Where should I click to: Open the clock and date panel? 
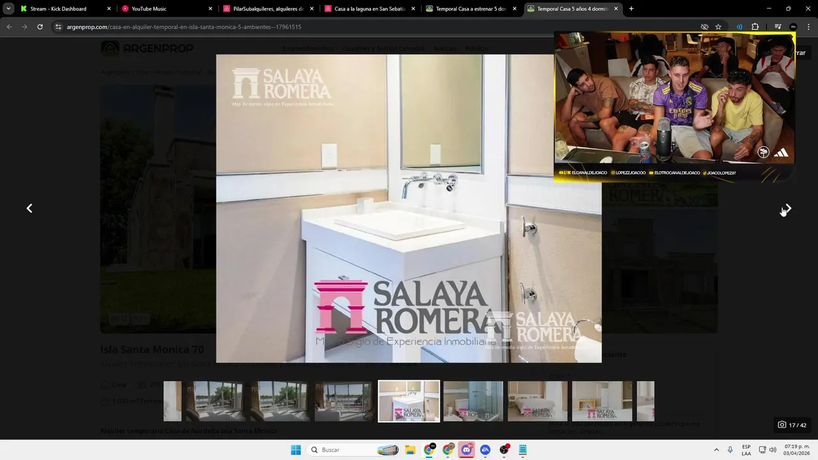[x=796, y=450]
